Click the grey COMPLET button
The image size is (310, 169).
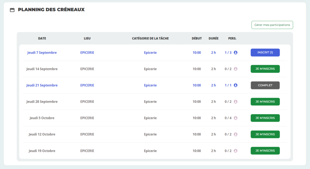(x=265, y=85)
